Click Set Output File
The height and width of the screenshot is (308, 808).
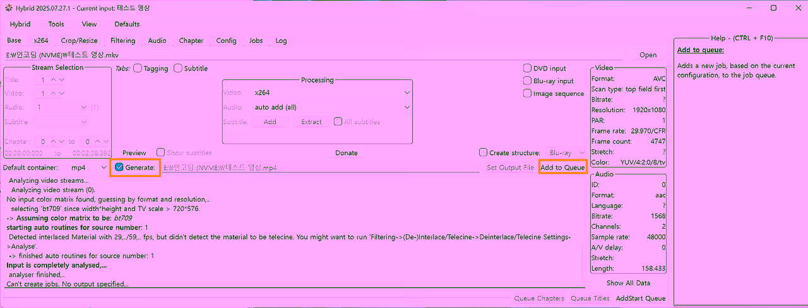pyautogui.click(x=510, y=168)
